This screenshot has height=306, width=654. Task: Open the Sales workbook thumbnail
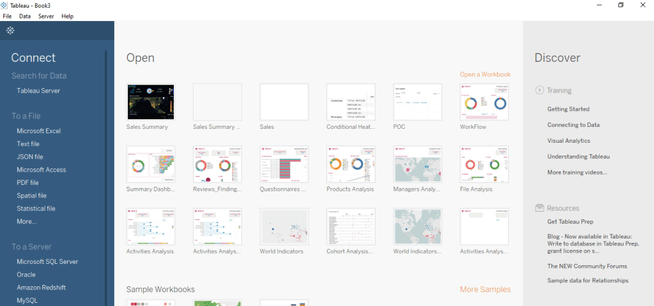coord(284,102)
